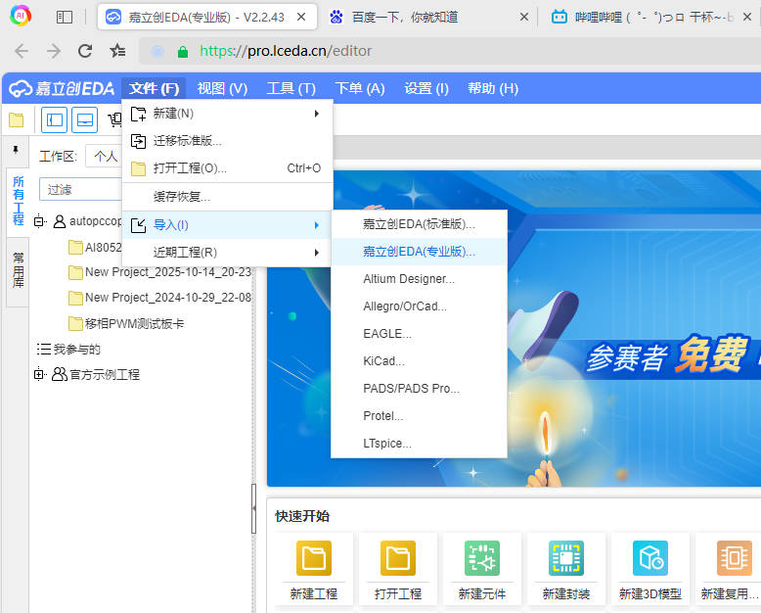Viewport: 761px width, 613px height.
Task: Open project New Project_2025-10-14_20-23
Action: tap(168, 272)
